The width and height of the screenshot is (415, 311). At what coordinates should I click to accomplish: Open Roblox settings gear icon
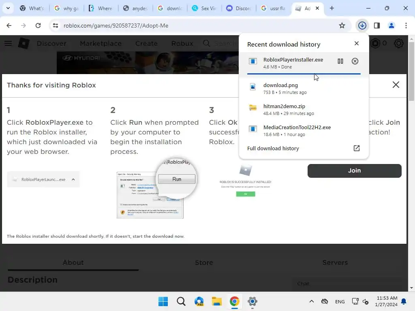coord(399,43)
